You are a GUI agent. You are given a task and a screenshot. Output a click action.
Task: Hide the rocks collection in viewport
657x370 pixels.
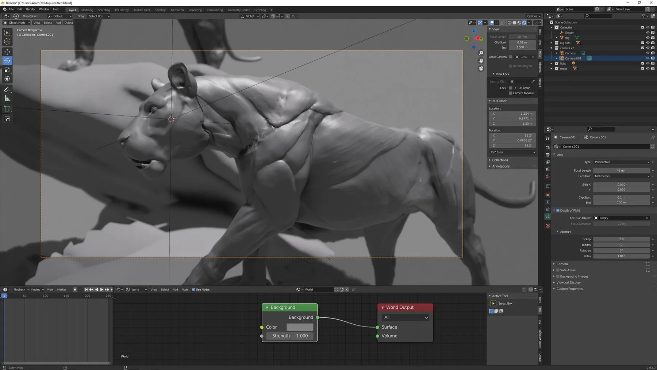click(648, 68)
